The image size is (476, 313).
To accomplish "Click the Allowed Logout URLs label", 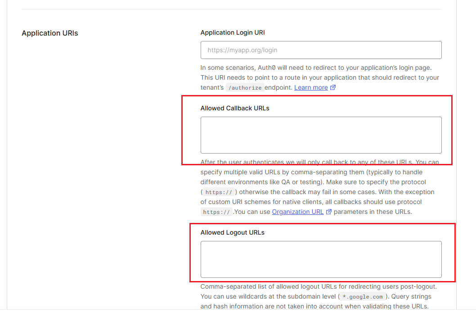I will coord(232,232).
